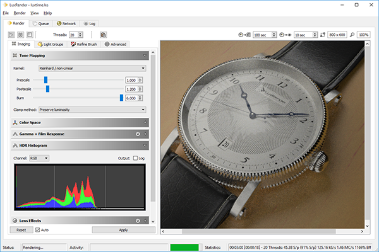
Task: Open the Clamp method dropdown
Action: point(92,110)
